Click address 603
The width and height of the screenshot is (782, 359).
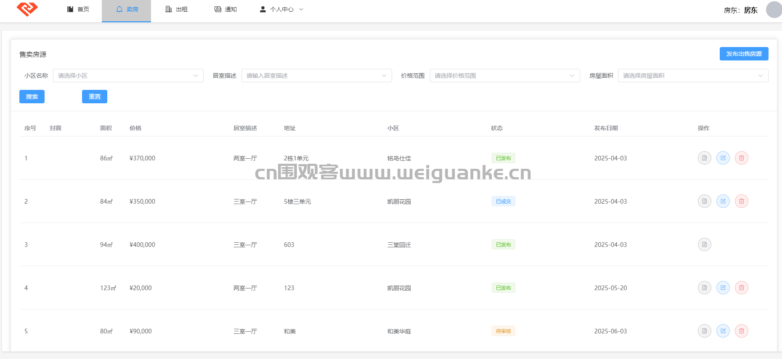click(289, 245)
